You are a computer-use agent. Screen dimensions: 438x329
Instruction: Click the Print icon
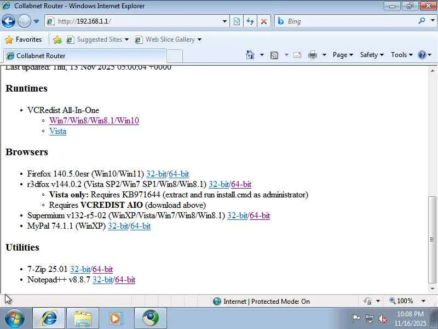(312, 55)
